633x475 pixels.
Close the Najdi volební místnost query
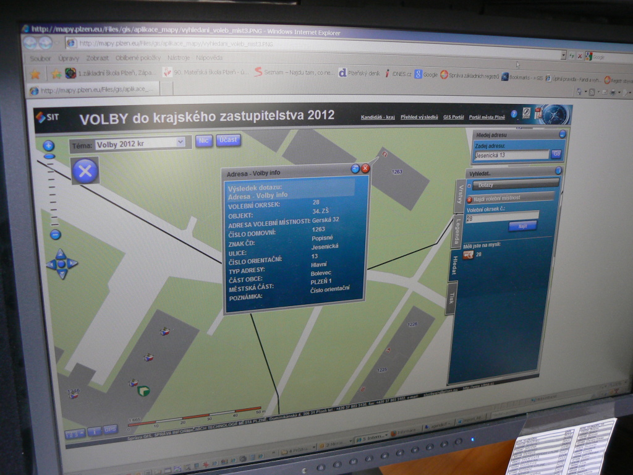tap(470, 200)
